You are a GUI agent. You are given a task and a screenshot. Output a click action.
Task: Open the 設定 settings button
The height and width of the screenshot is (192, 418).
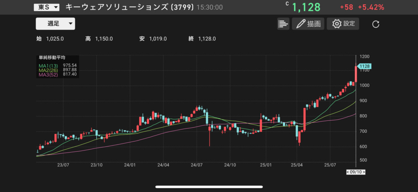(343, 24)
